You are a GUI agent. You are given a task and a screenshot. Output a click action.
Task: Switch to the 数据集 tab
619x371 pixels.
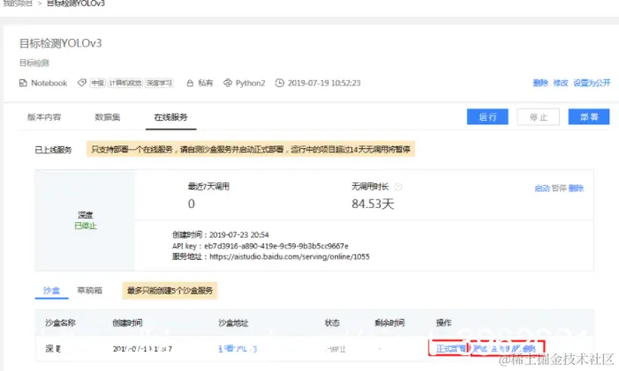point(108,117)
